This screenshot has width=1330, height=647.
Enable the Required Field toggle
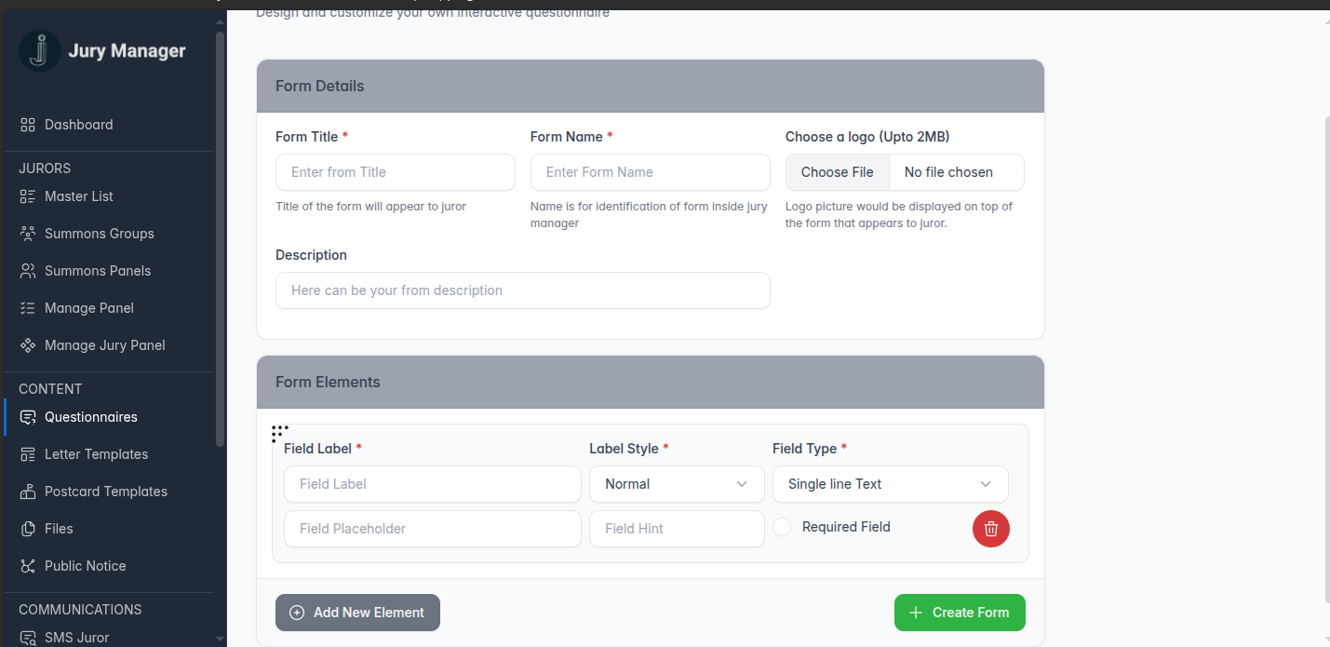tap(782, 527)
